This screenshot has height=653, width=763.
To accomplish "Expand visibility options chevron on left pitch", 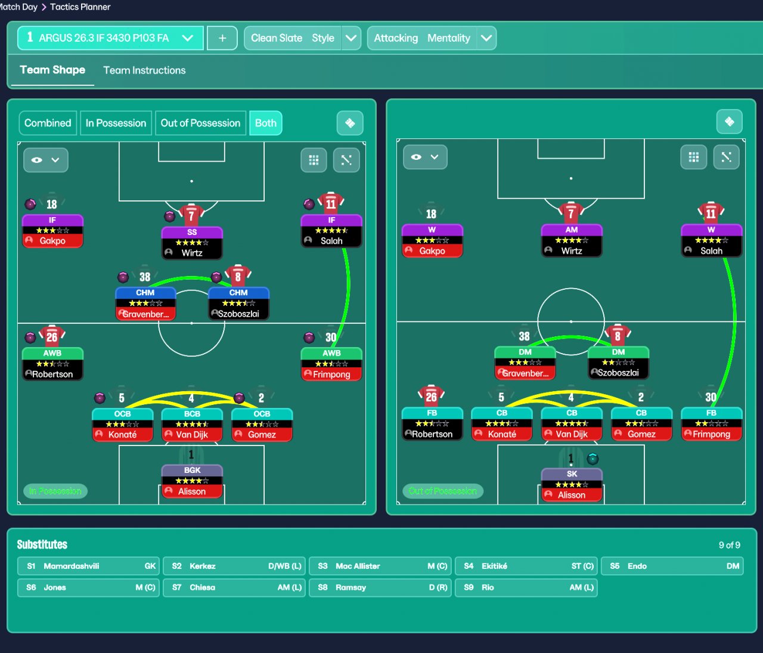I will (x=55, y=160).
